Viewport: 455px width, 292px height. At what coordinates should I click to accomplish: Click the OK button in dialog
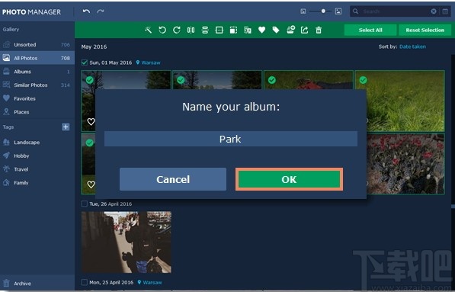pyautogui.click(x=289, y=179)
